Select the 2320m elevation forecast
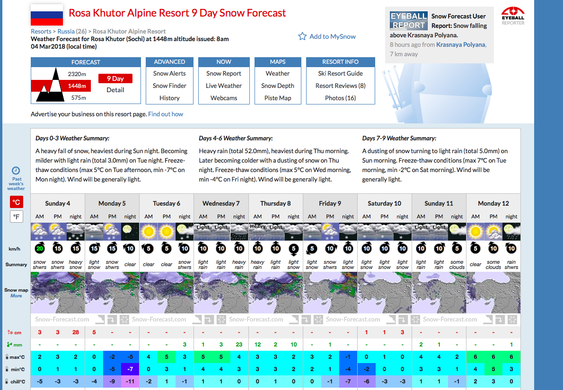 coord(77,74)
